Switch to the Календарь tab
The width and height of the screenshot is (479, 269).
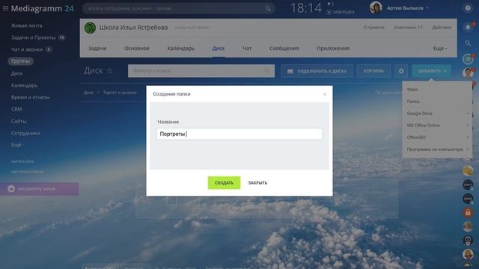[180, 48]
